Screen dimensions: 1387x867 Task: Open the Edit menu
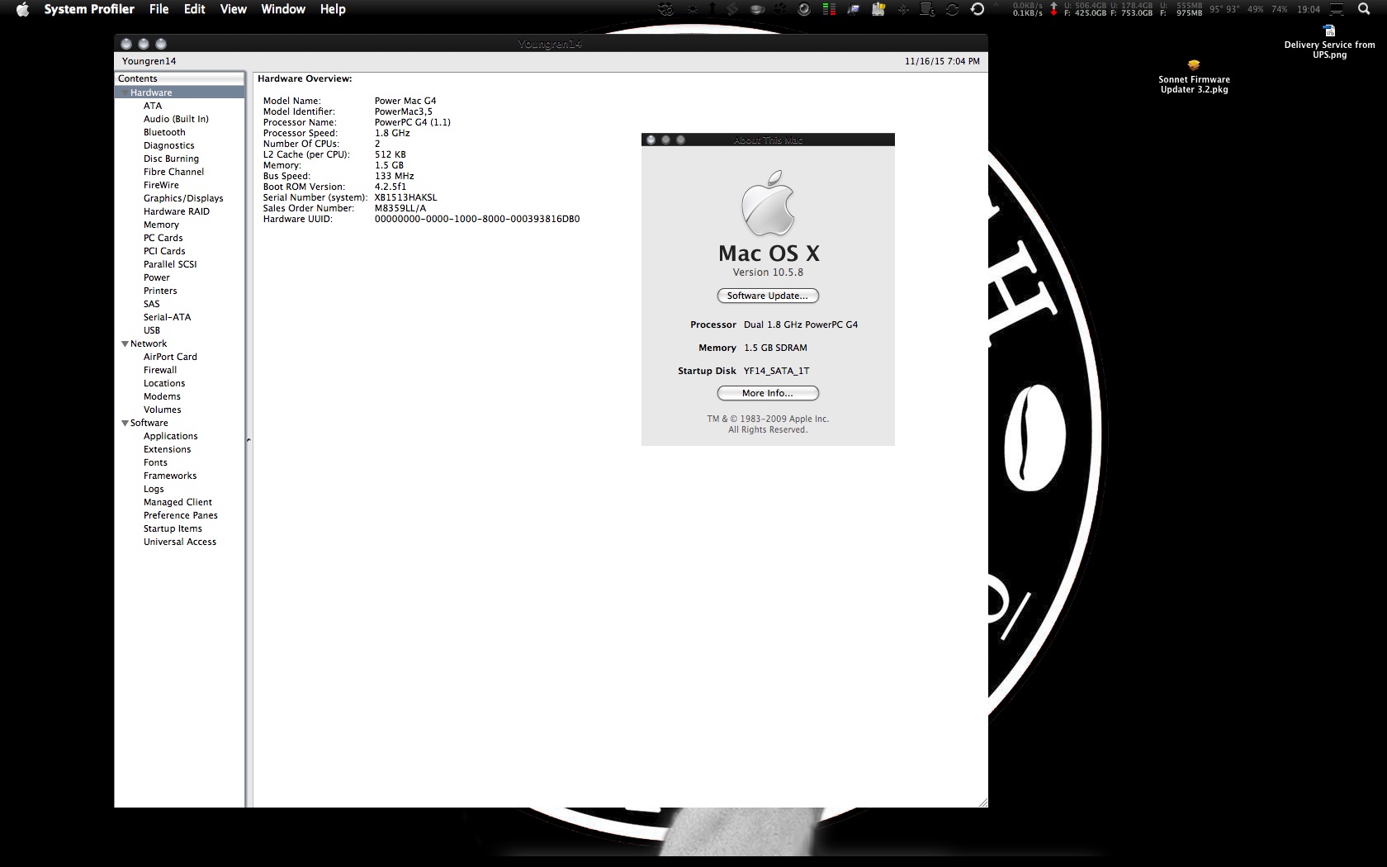coord(195,9)
